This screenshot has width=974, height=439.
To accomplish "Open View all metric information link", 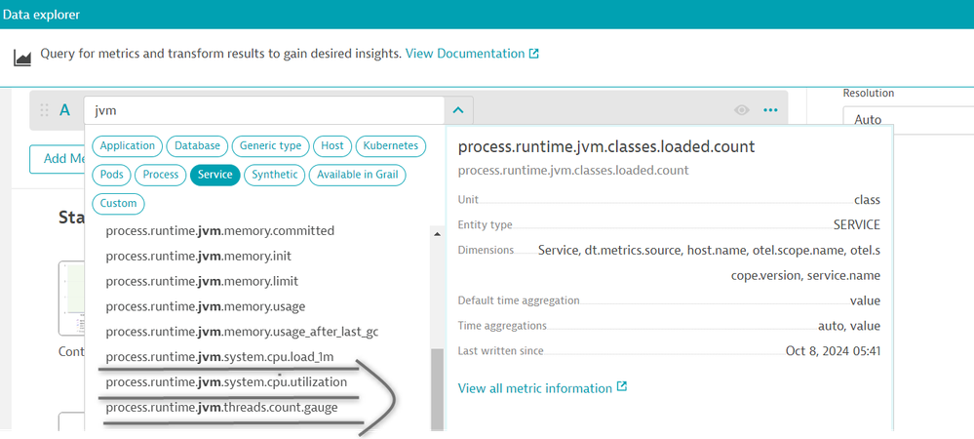I will [x=534, y=388].
